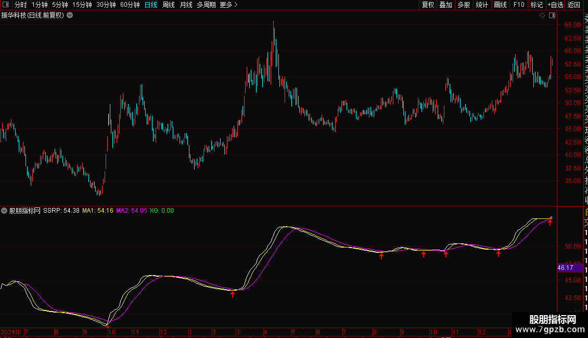
Task: Select the 30分钟 period
Action: 106,5
